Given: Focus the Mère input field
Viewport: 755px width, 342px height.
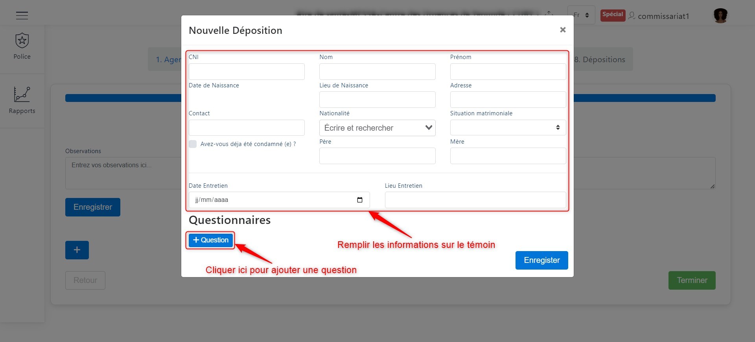Looking at the screenshot, I should 508,156.
